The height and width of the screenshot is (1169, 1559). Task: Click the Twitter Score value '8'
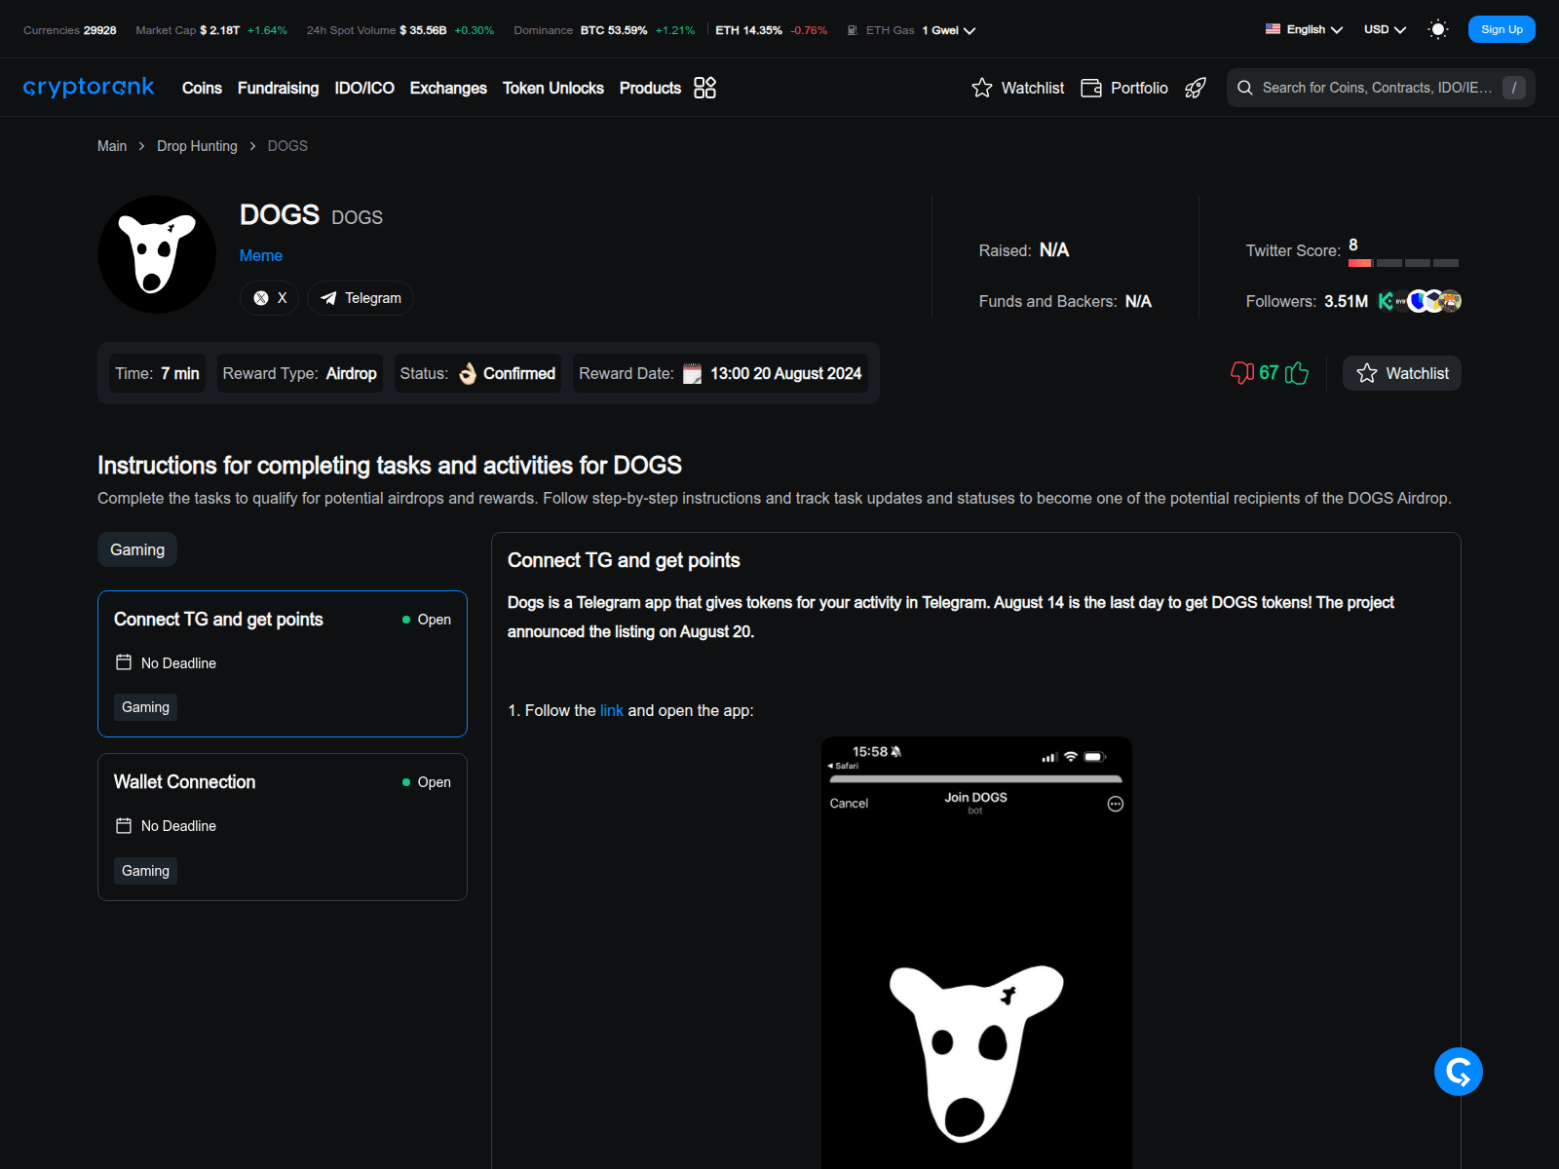click(1353, 245)
